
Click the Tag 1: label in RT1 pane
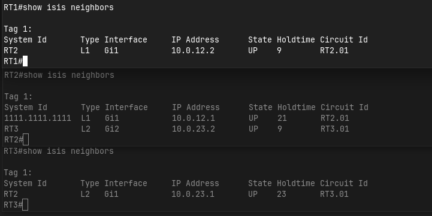click(x=18, y=29)
